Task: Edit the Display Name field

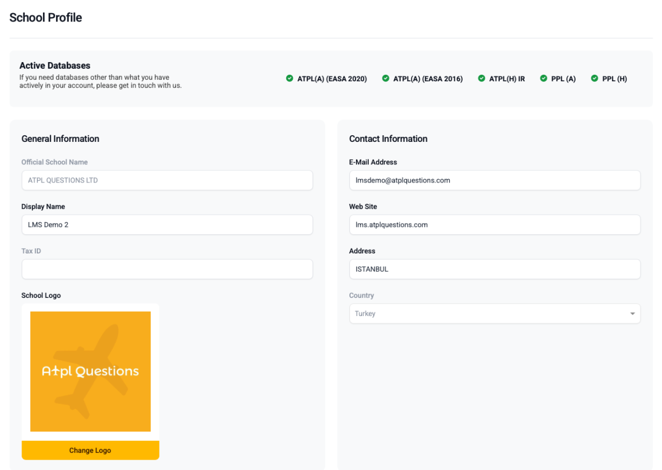Action: click(x=167, y=224)
